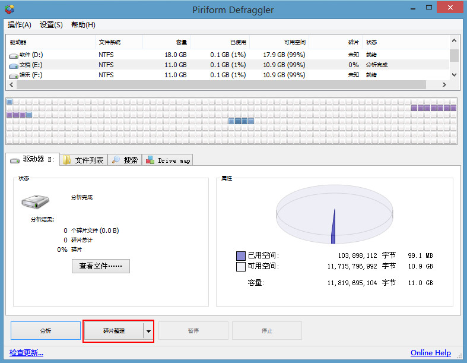
Task: Click the 已用空间 purple color swatch
Action: 241,256
